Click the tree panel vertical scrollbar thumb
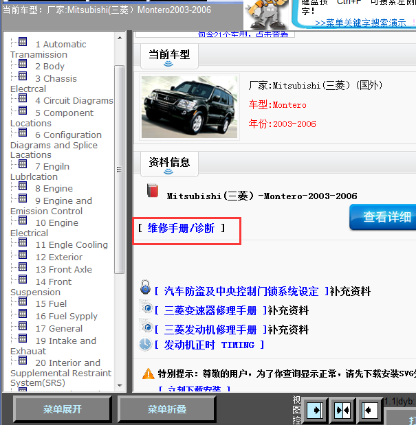The height and width of the screenshot is (425, 416). 120,170
